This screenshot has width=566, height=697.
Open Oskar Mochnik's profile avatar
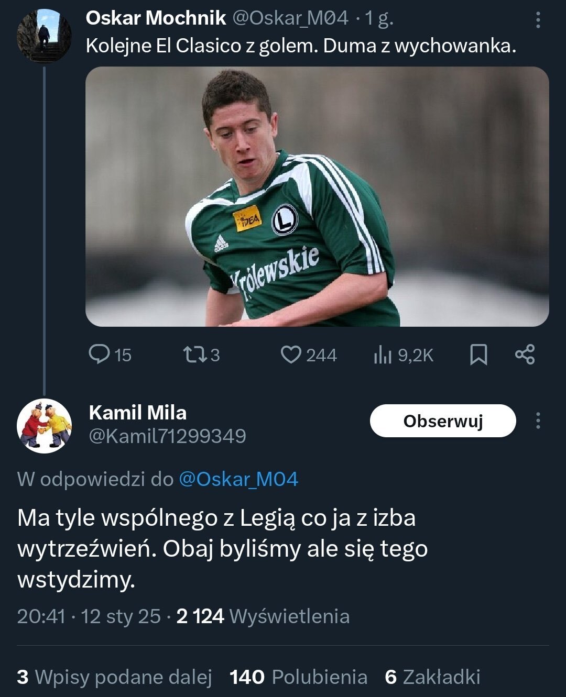(x=44, y=36)
